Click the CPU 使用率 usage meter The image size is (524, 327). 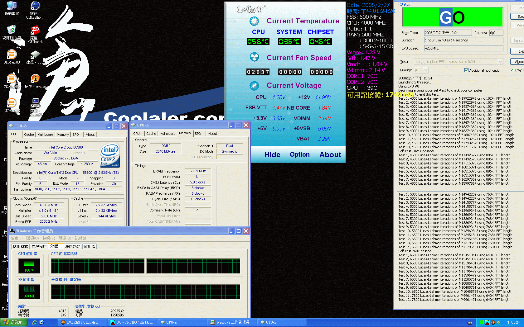pyautogui.click(x=29, y=266)
